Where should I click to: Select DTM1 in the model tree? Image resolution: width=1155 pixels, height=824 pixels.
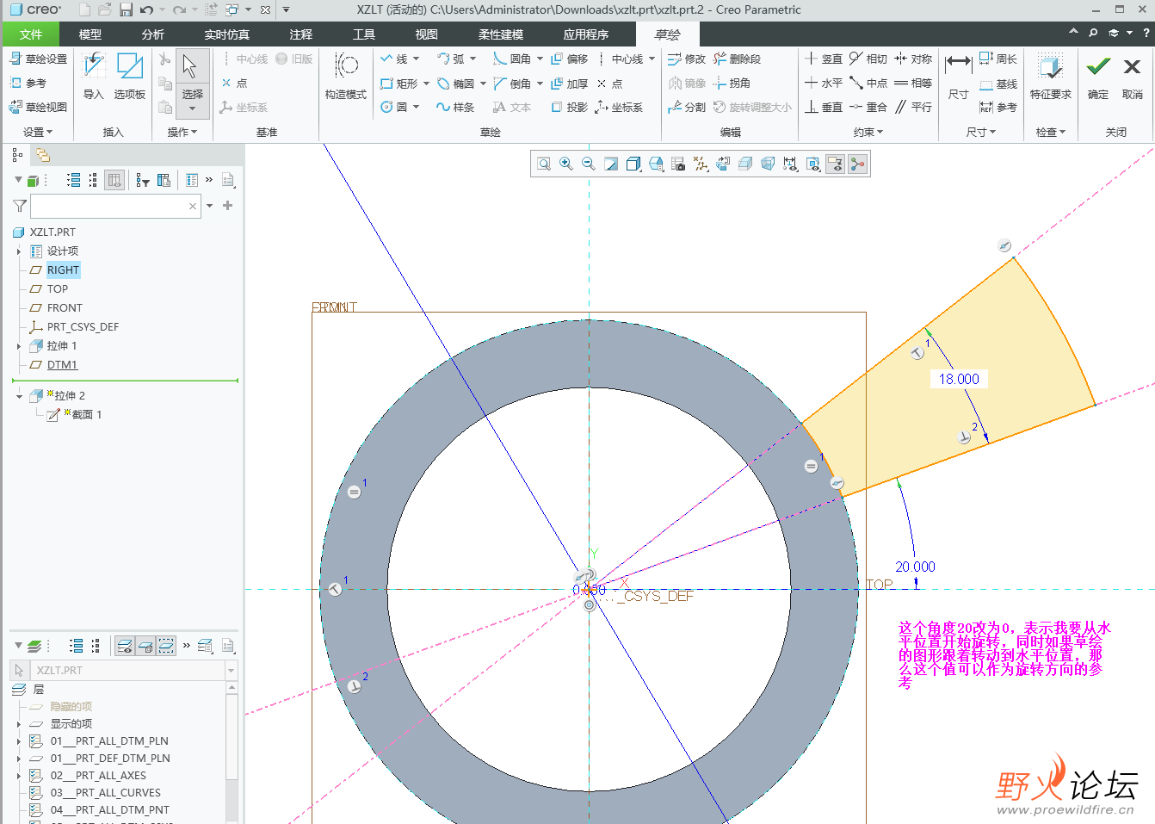[x=62, y=365]
